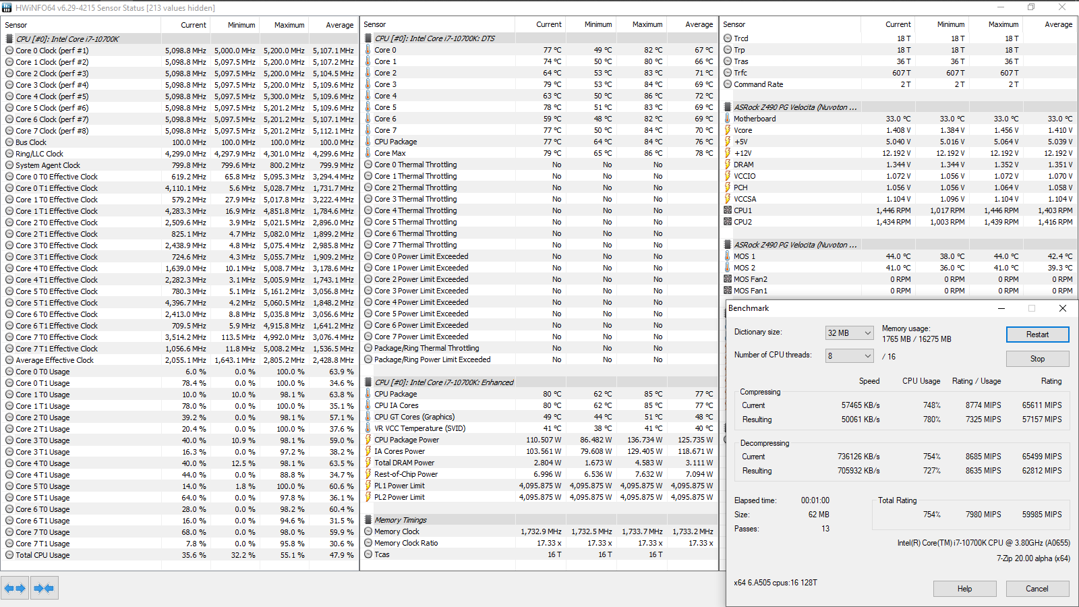Click the lightning icon beside CPU Package Power

pyautogui.click(x=368, y=440)
